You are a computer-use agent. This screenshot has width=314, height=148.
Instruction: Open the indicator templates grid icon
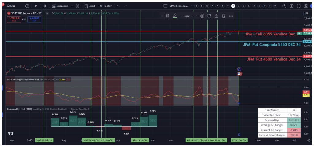[78, 6]
